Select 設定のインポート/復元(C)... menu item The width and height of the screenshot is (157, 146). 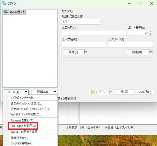pos(30,104)
